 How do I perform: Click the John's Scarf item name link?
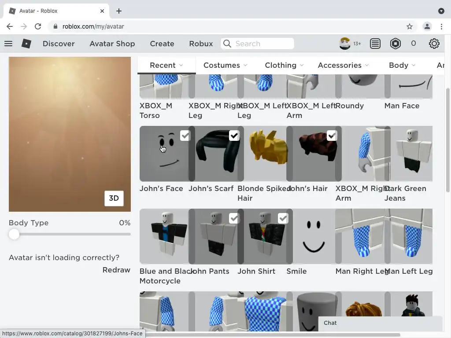coord(211,188)
